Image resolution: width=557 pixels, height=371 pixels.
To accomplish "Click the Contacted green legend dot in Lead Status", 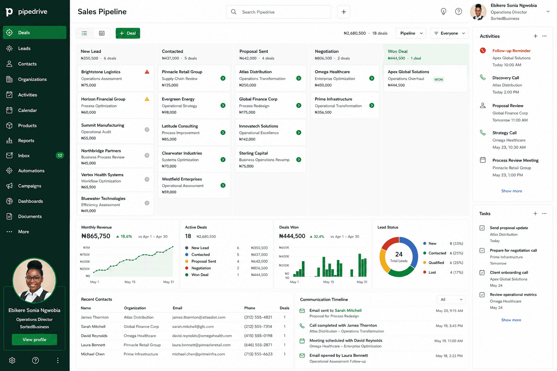I will 425,253.
